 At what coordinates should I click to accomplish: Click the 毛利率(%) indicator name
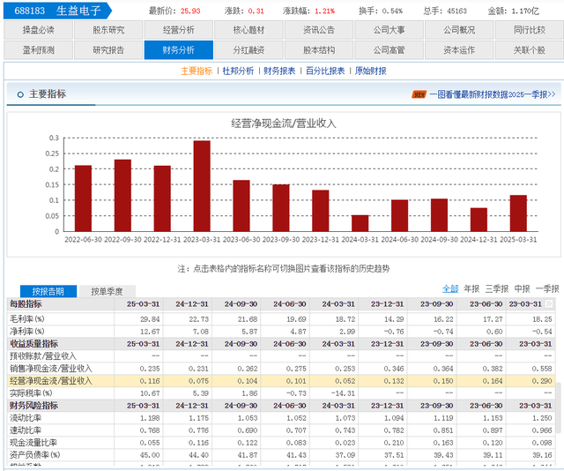click(x=27, y=318)
